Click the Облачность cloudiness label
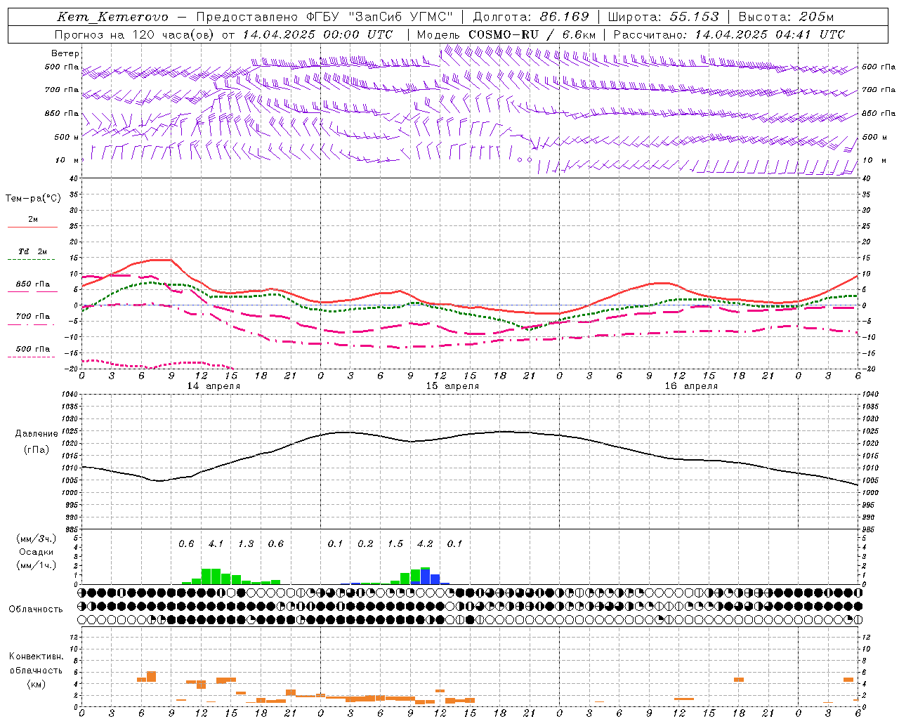The image size is (899, 719). 36,609
